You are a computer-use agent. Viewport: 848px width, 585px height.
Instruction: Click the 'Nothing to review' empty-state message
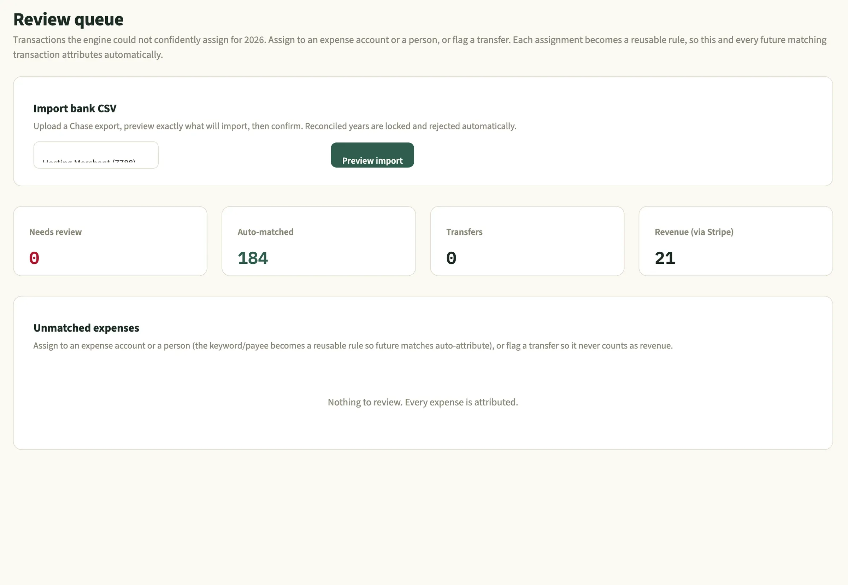point(423,402)
